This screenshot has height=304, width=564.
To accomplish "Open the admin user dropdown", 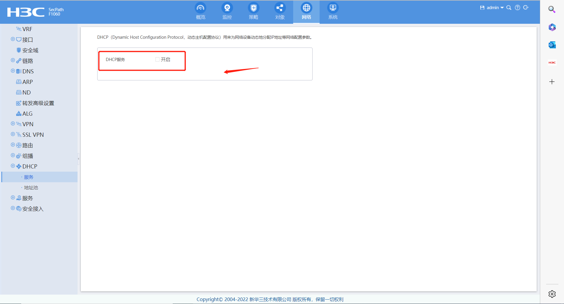I will coord(495,8).
